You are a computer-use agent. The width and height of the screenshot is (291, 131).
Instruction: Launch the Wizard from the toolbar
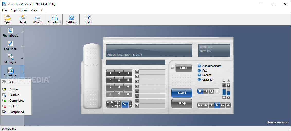click(x=38, y=19)
